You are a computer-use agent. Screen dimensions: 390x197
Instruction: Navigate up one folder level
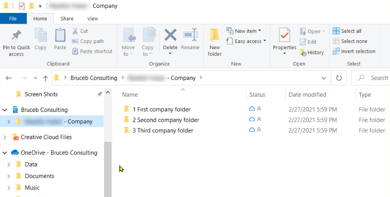point(45,78)
